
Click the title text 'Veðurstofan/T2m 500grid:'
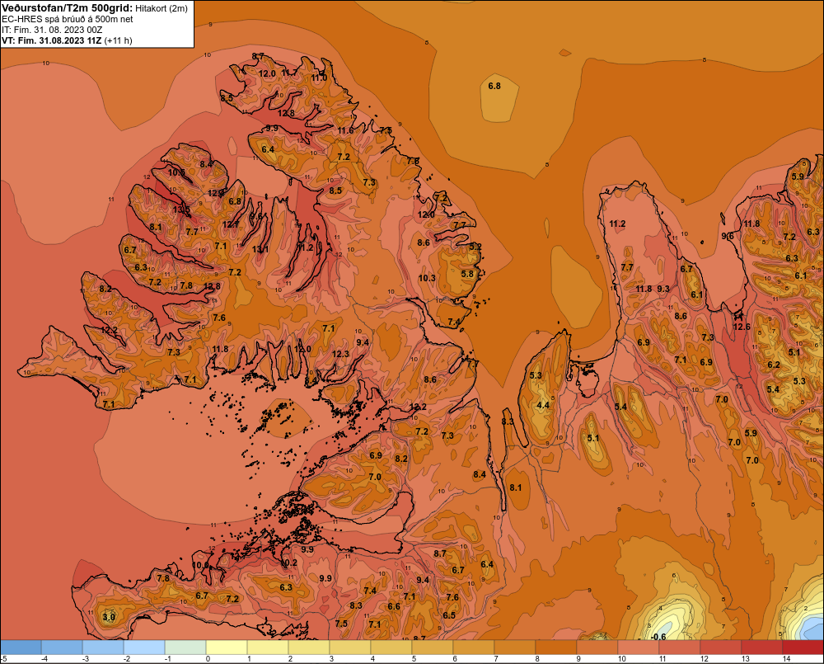68,8
